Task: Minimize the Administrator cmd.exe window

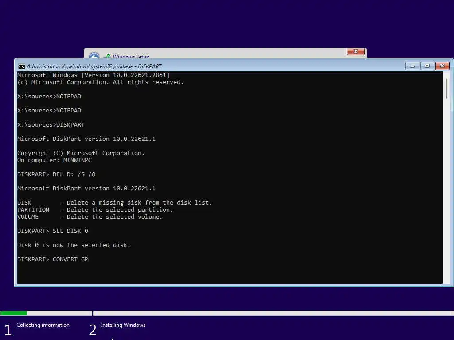Action: tap(412, 66)
